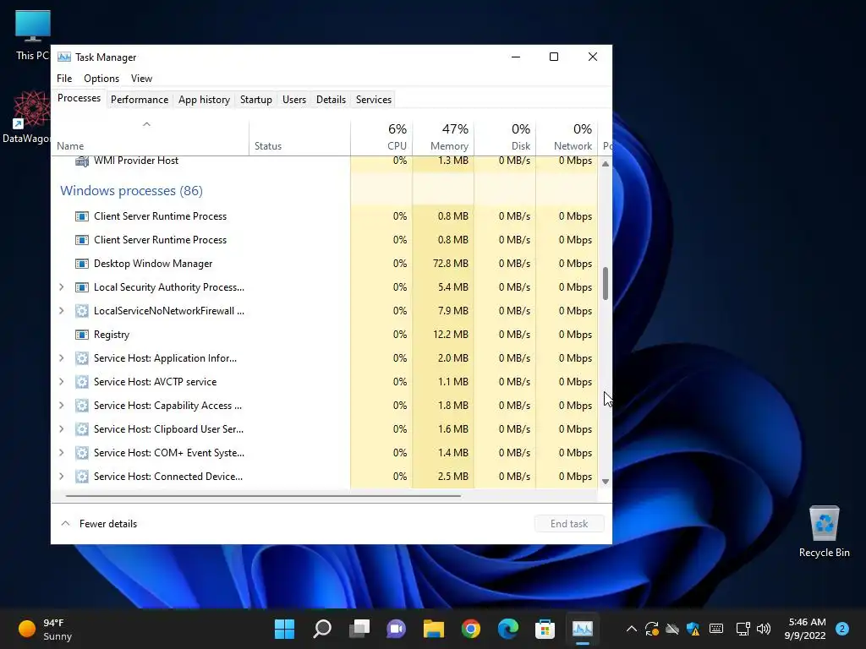Click the scroll up arrow of process list

606,164
